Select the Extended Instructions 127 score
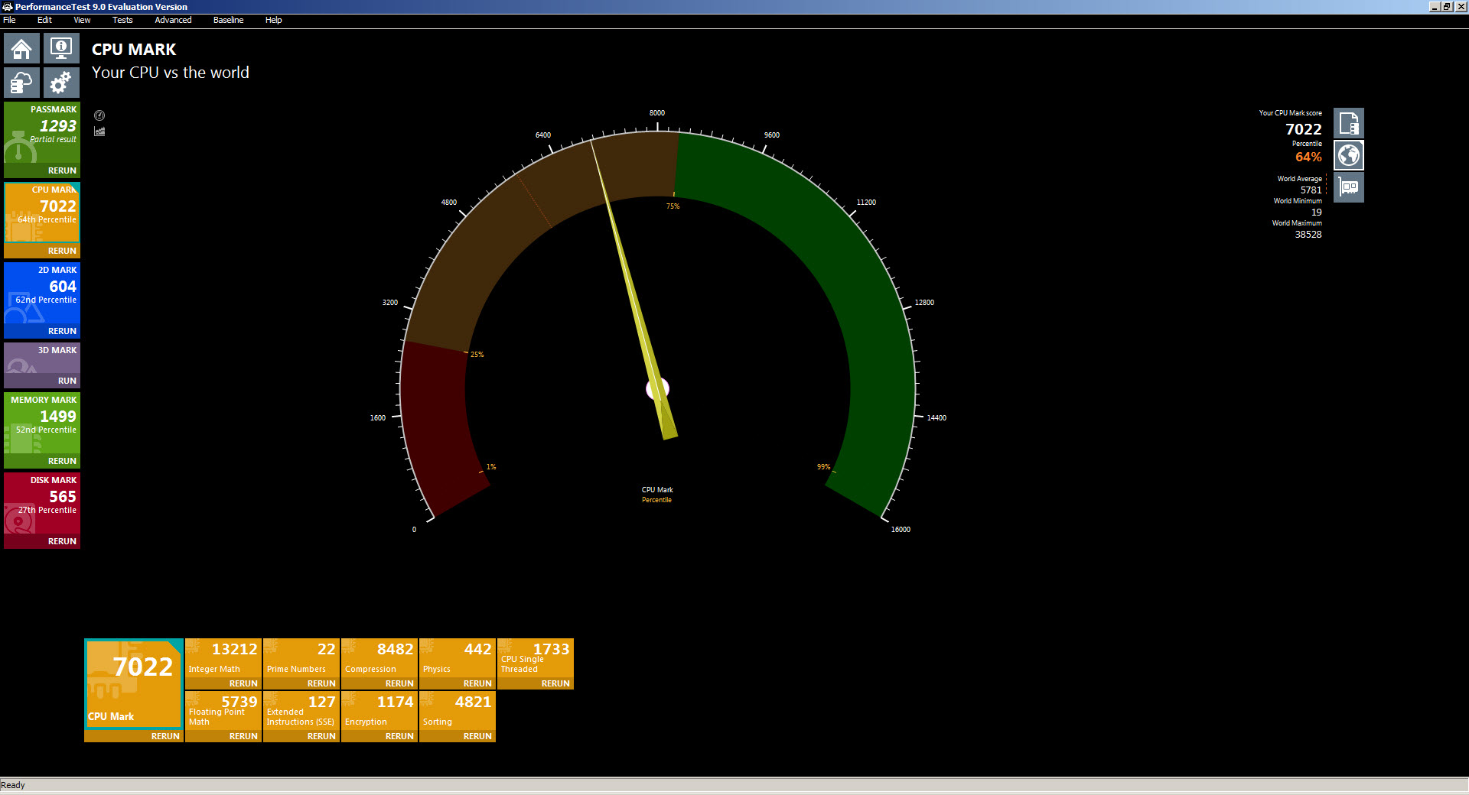 pyautogui.click(x=321, y=702)
